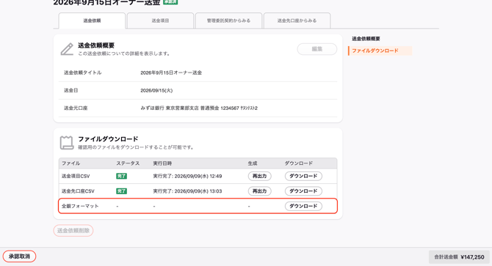Regenerate 送金項目CSV with 再出力
This screenshot has height=266, width=492.
(259, 176)
